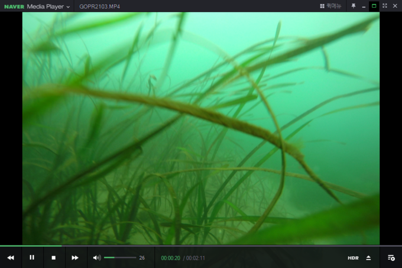This screenshot has width=402, height=268.
Task: Fast forward the video
Action: coord(75,257)
